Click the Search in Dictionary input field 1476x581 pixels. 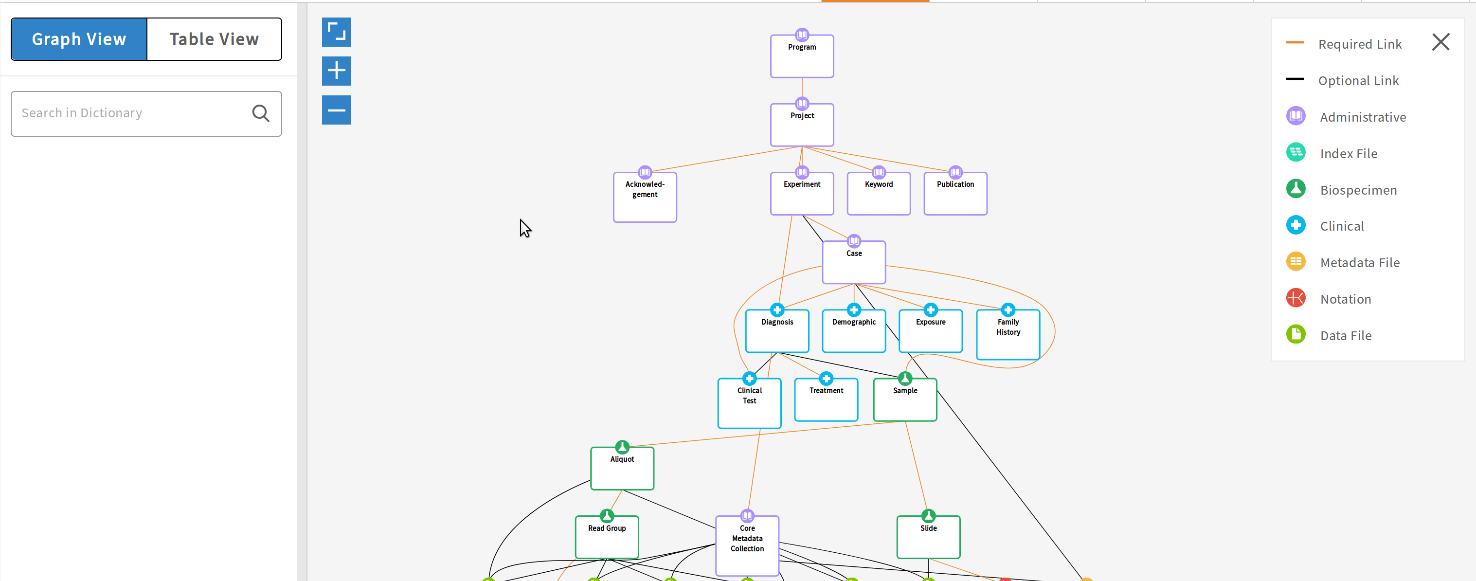pos(147,113)
